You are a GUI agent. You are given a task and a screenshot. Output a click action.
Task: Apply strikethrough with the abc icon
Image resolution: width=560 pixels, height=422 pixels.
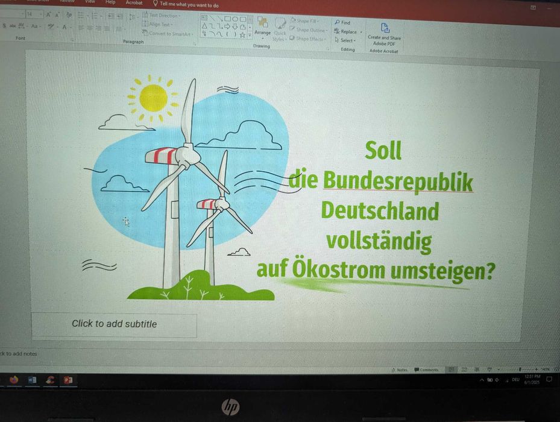point(13,25)
